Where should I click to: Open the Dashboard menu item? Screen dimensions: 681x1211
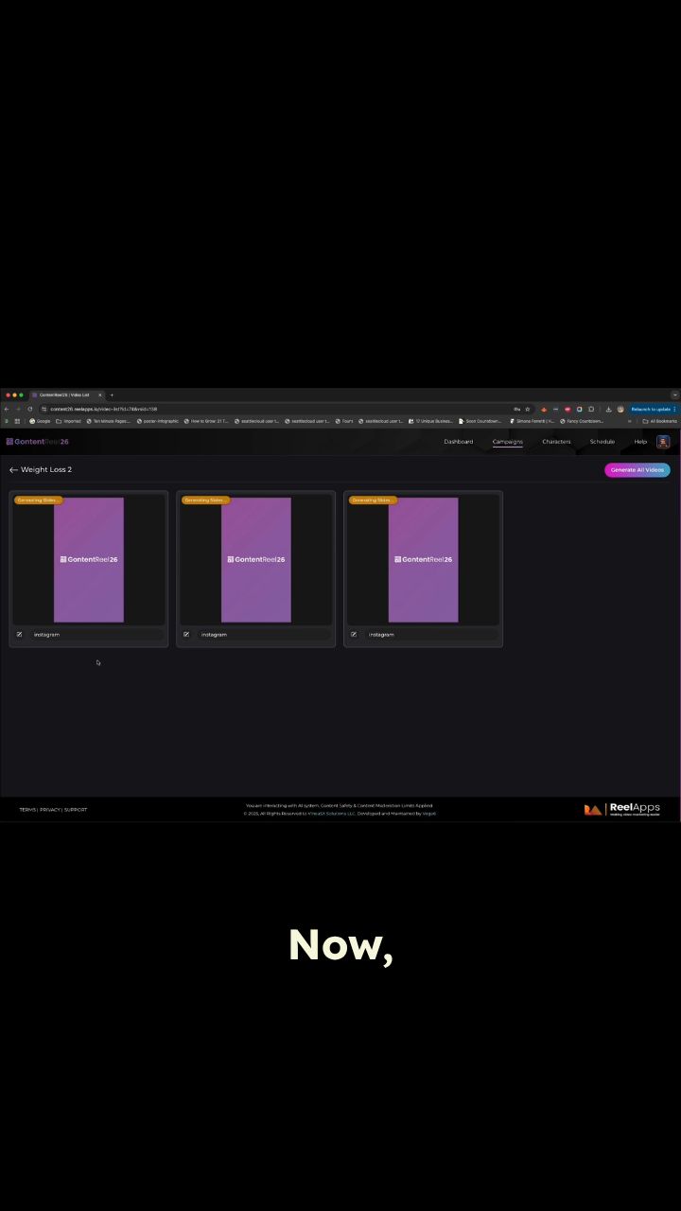458,442
